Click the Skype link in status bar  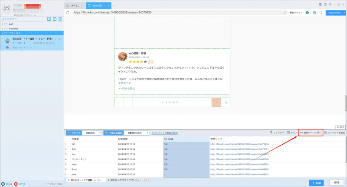coord(9,184)
